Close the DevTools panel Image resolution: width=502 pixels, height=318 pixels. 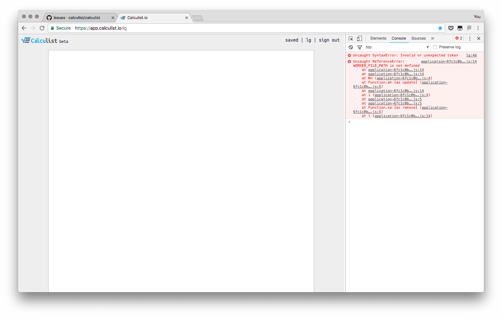pyautogui.click(x=479, y=38)
